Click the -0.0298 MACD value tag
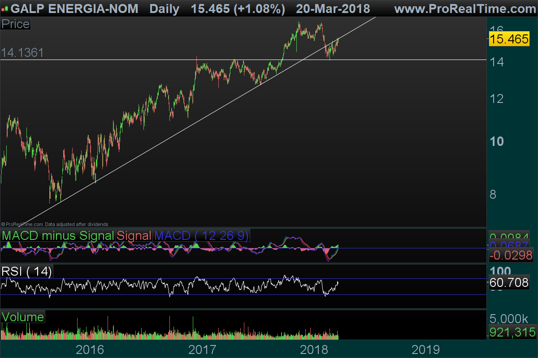538x358 pixels. 511,256
